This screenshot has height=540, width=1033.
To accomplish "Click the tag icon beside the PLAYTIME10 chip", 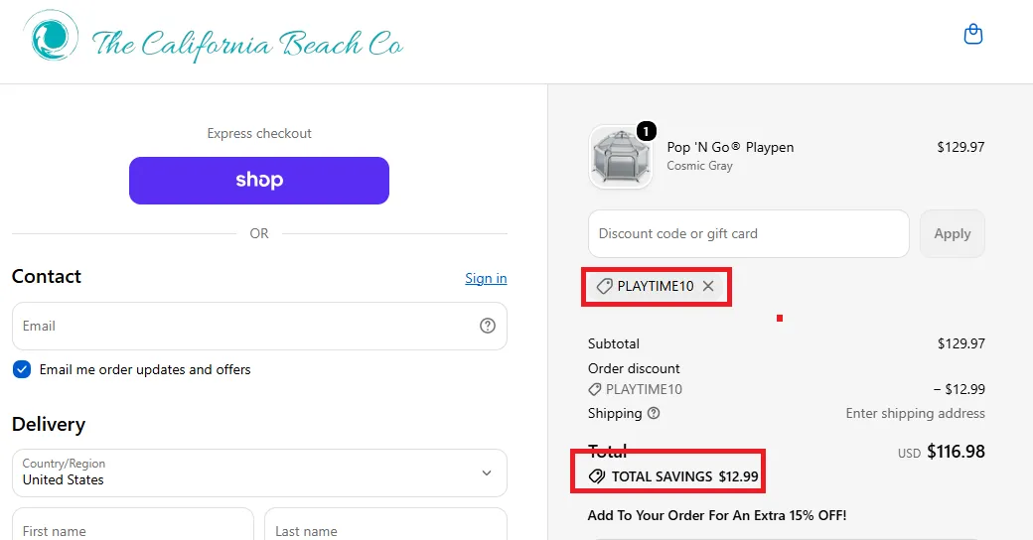I will [604, 286].
